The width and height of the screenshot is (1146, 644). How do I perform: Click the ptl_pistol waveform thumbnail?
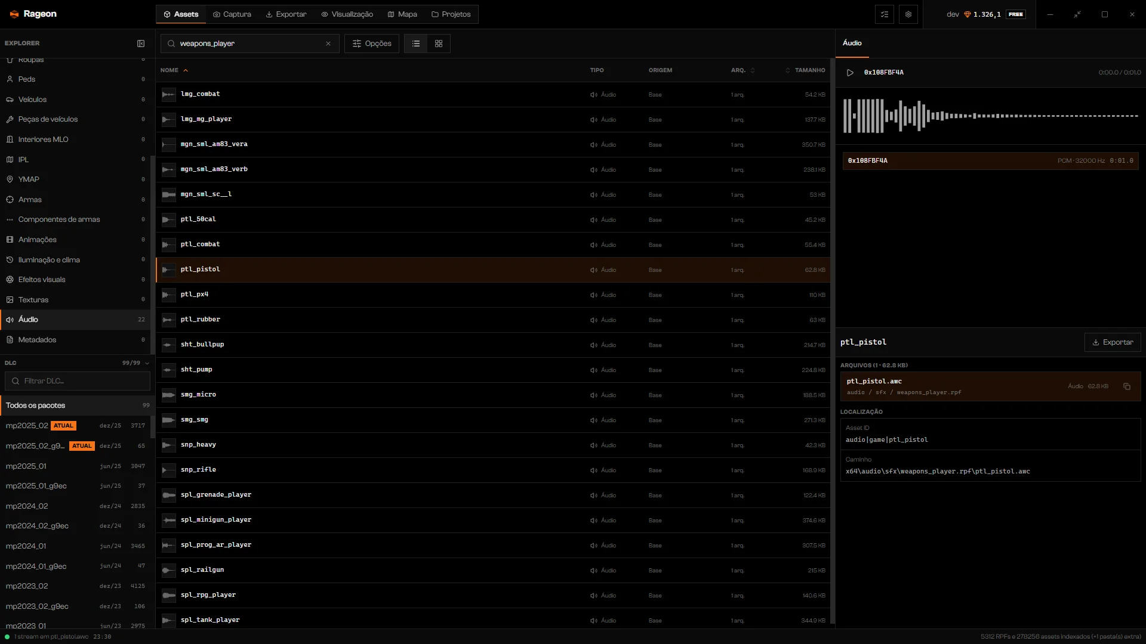(169, 270)
